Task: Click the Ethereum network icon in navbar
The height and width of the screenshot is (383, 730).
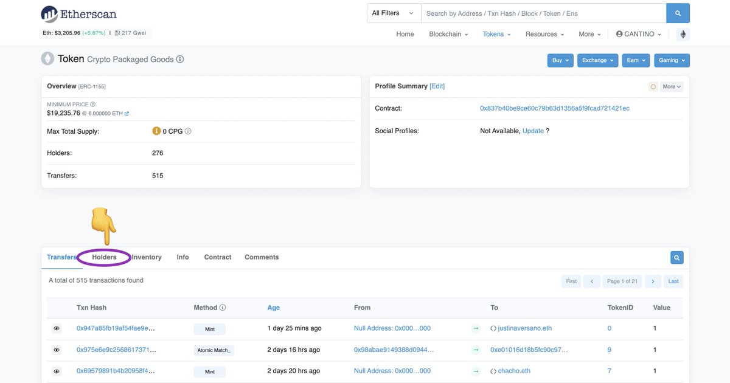Action: point(683,34)
